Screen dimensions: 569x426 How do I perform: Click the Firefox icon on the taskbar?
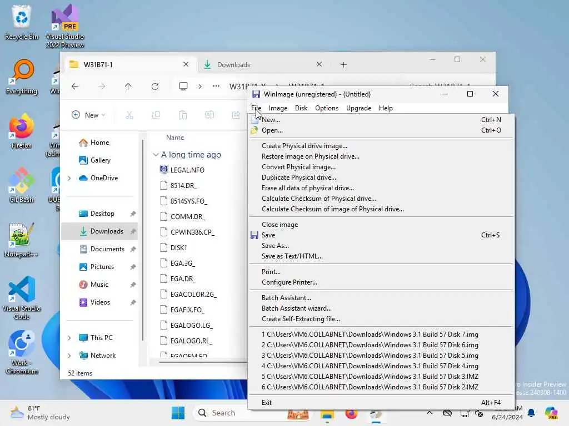coord(351,413)
